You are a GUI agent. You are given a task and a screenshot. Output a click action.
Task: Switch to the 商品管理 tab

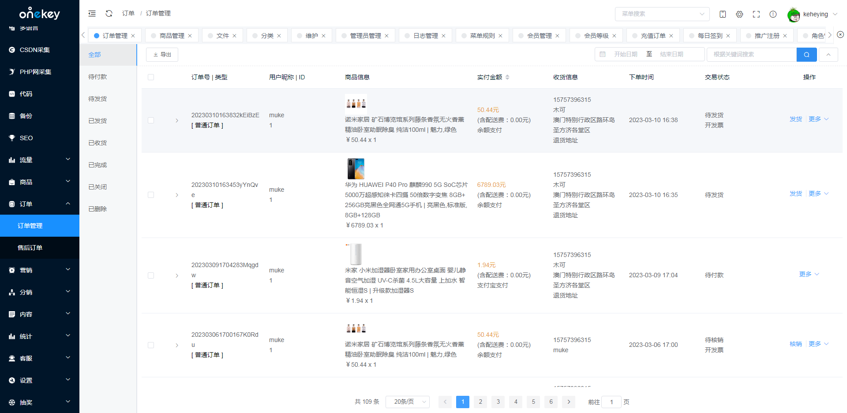(172, 36)
